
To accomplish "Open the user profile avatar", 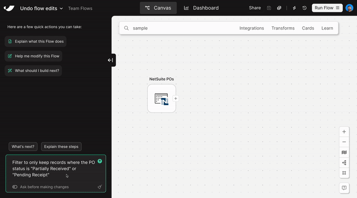I will pos(349,8).
